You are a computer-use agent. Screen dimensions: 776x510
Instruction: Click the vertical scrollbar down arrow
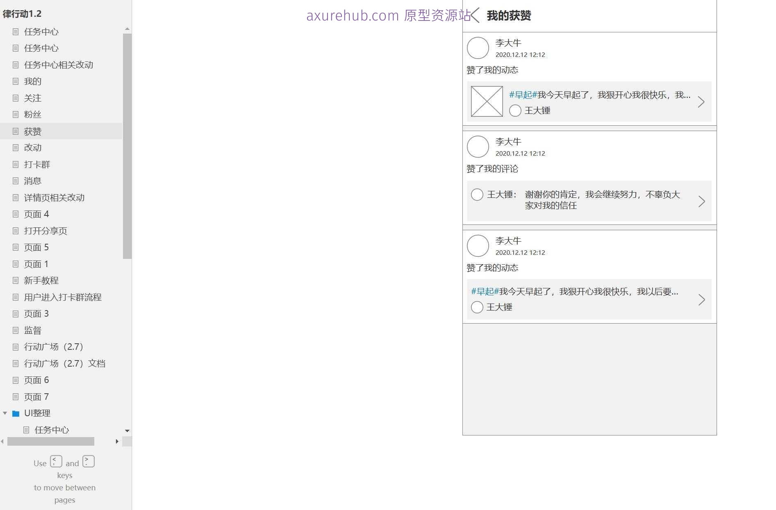127,431
